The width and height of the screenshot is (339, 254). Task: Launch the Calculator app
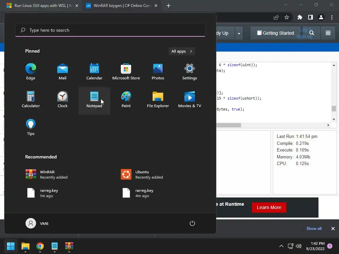click(31, 100)
